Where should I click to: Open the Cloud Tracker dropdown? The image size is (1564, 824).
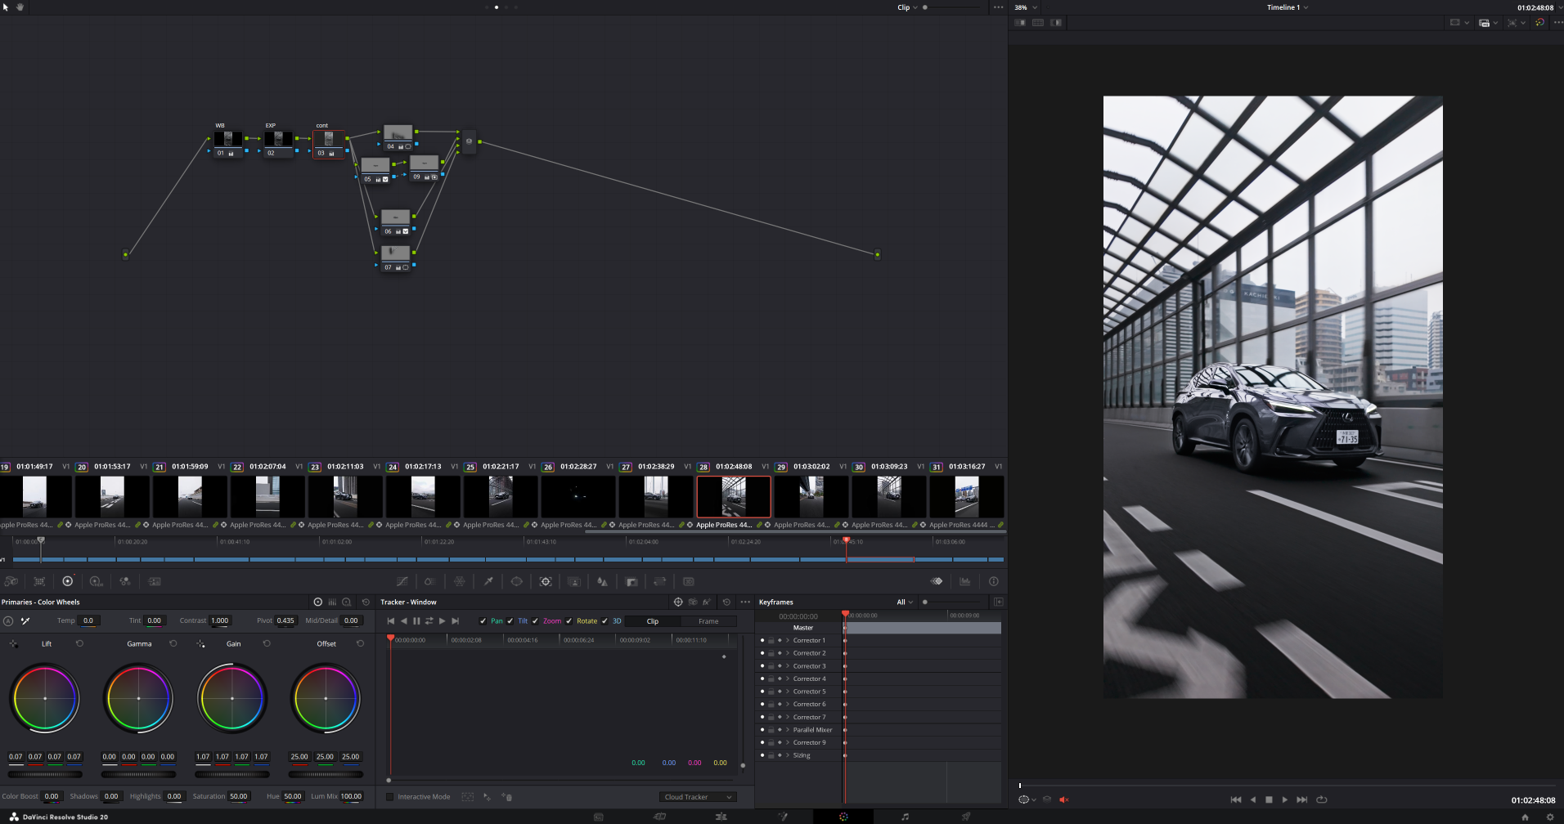[697, 797]
